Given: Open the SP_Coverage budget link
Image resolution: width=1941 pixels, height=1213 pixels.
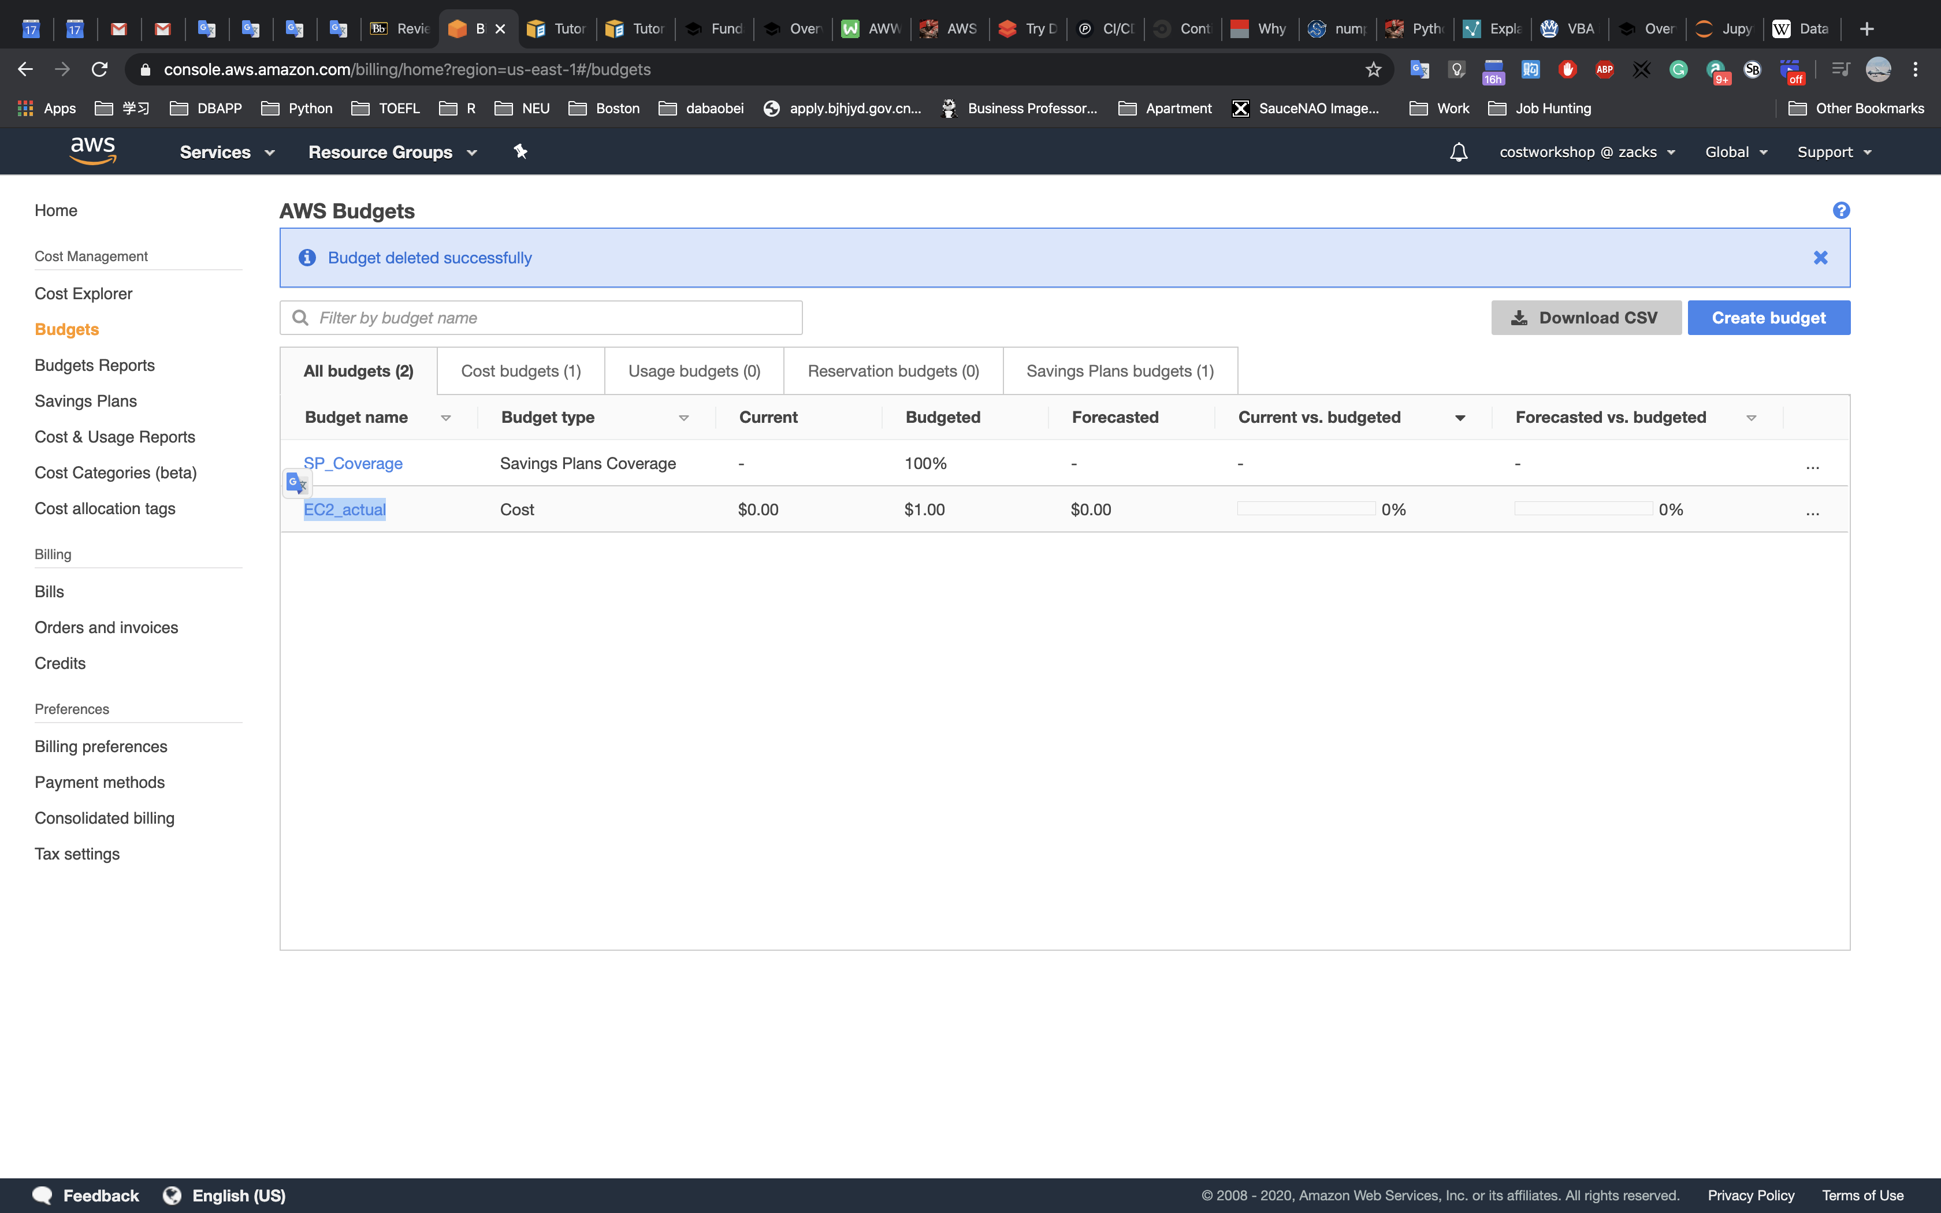Looking at the screenshot, I should 353,464.
